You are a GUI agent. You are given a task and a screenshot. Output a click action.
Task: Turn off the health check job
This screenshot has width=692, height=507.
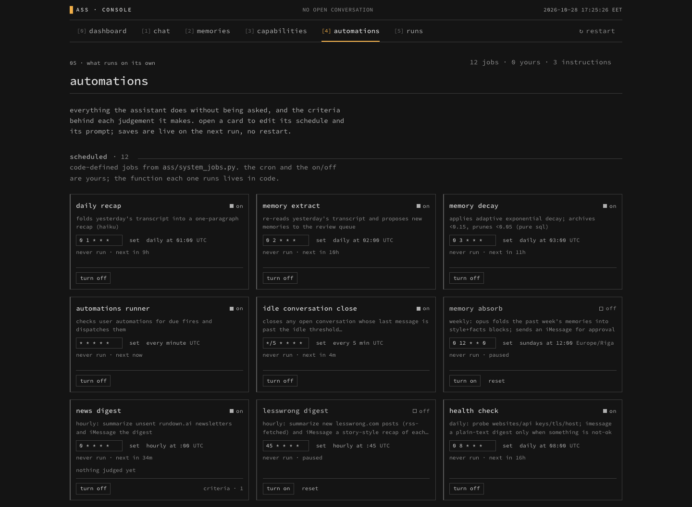click(467, 488)
